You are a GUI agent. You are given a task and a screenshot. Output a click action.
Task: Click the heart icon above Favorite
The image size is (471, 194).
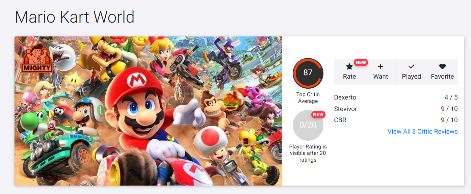coord(442,67)
